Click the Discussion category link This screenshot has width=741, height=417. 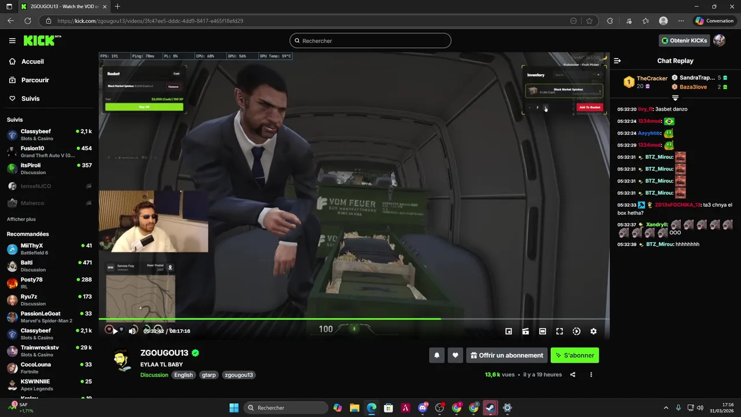[154, 375]
